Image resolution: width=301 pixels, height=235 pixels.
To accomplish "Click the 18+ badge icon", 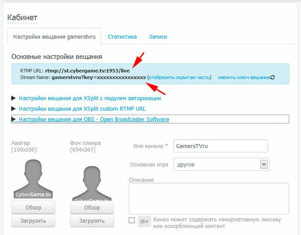I will pos(144,221).
